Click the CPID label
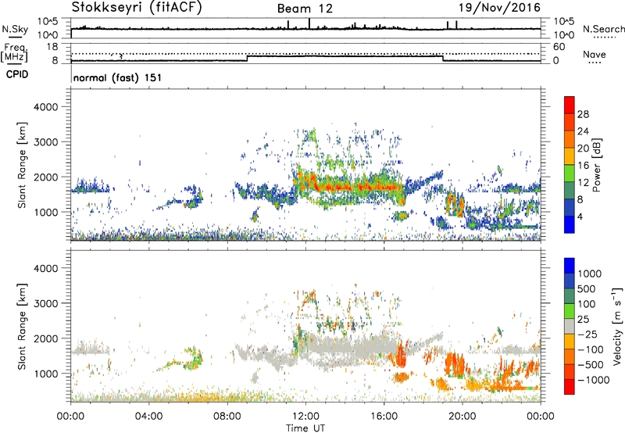The image size is (625, 433). click(x=17, y=74)
